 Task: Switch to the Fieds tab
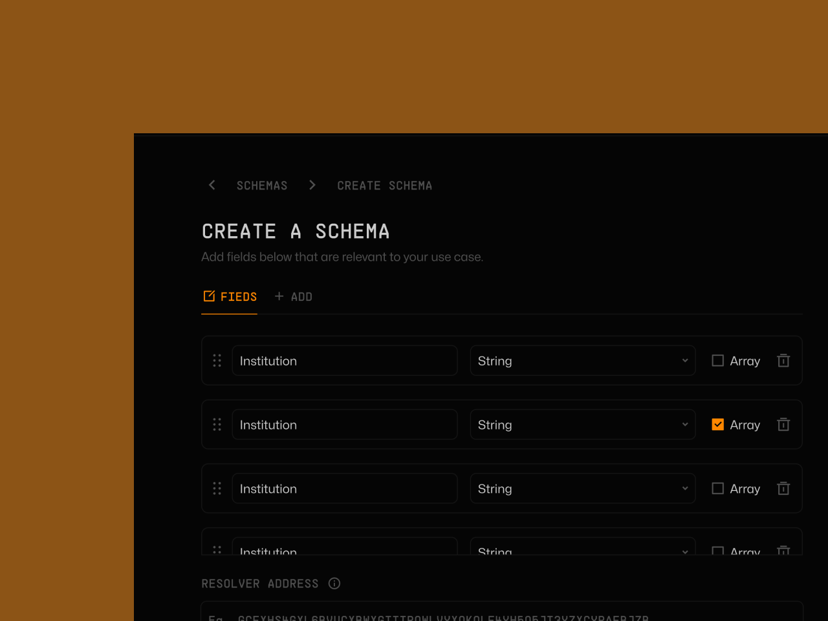[230, 297]
